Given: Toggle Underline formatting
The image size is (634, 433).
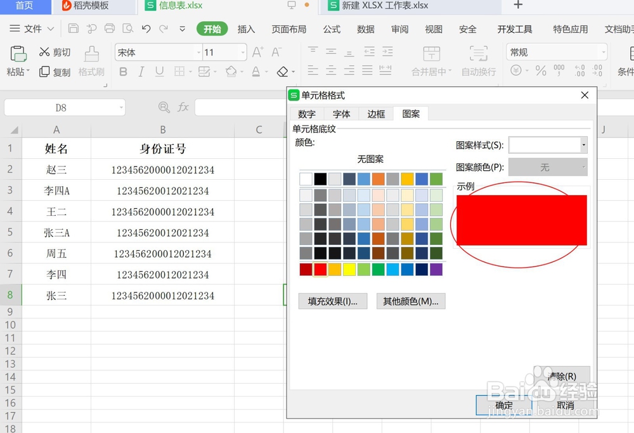Looking at the screenshot, I should tap(159, 72).
